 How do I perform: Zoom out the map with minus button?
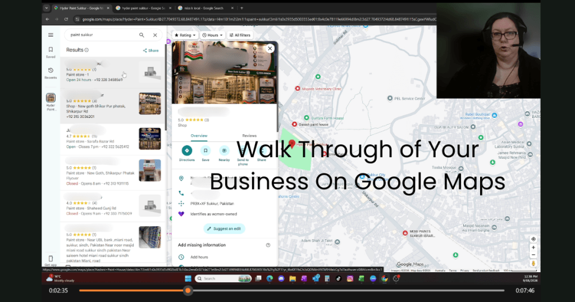[x=533, y=255]
